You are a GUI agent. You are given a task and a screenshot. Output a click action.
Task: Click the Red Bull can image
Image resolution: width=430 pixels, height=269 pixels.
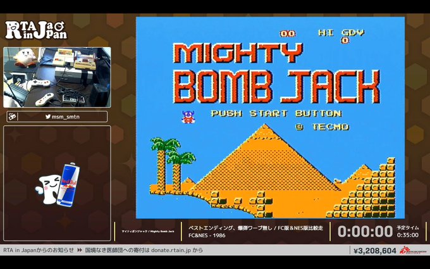(x=68, y=184)
